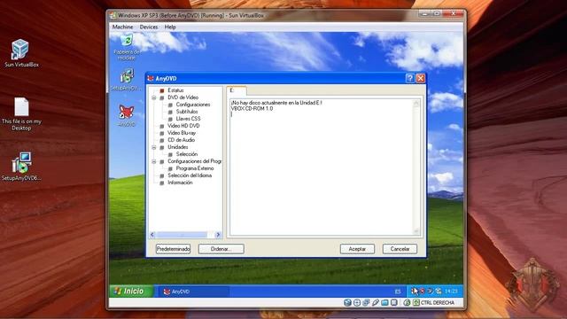The width and height of the screenshot is (567, 319).
Task: Select the Unidades tree entry
Action: pyautogui.click(x=177, y=147)
